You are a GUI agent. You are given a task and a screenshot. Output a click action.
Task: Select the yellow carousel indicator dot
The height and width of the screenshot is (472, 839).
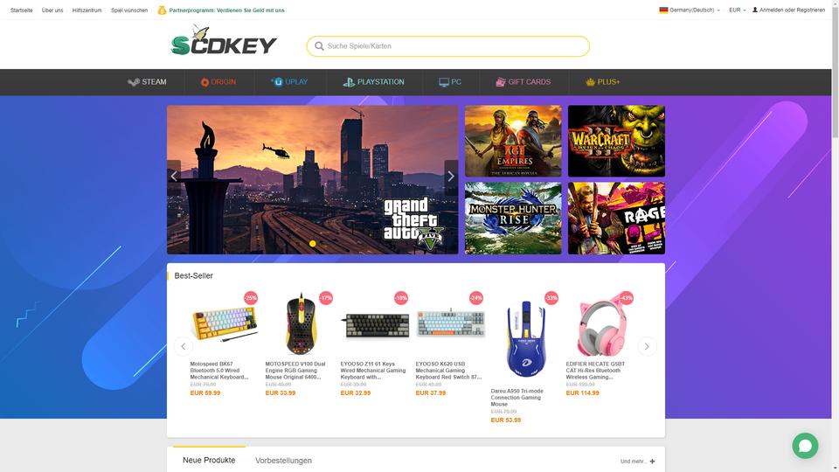click(x=313, y=244)
